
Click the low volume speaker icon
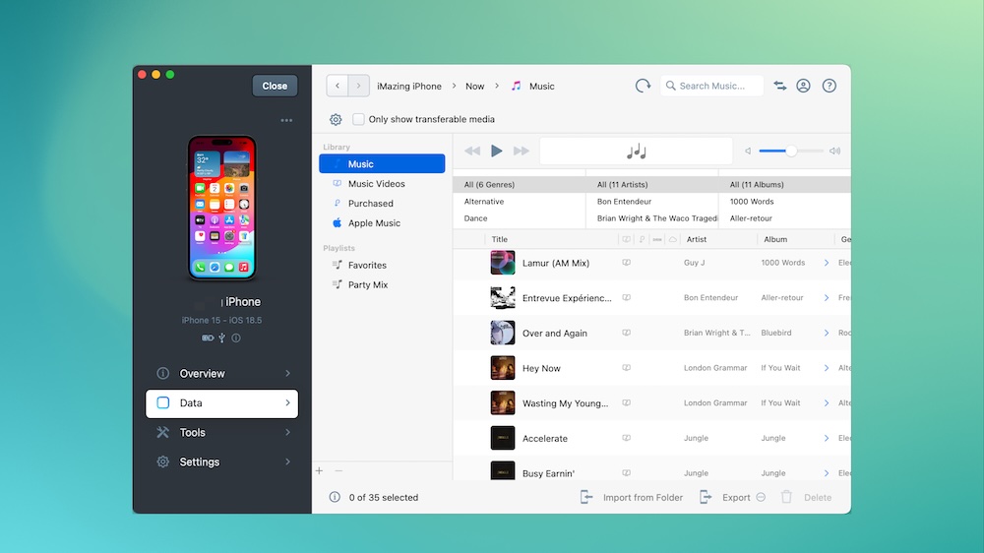coord(748,151)
